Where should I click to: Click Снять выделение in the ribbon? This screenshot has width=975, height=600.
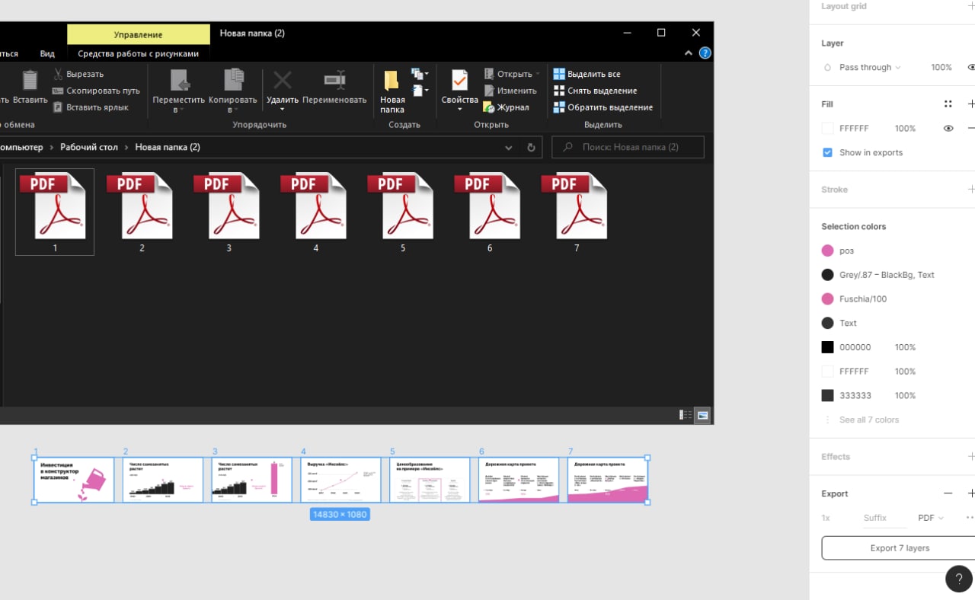click(x=595, y=91)
